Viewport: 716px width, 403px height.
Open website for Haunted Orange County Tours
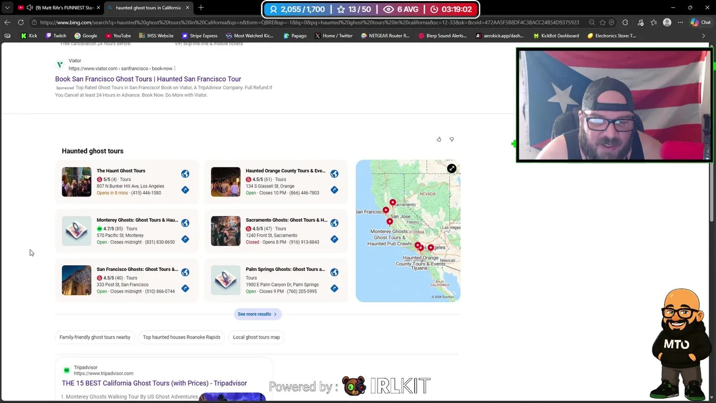[334, 174]
